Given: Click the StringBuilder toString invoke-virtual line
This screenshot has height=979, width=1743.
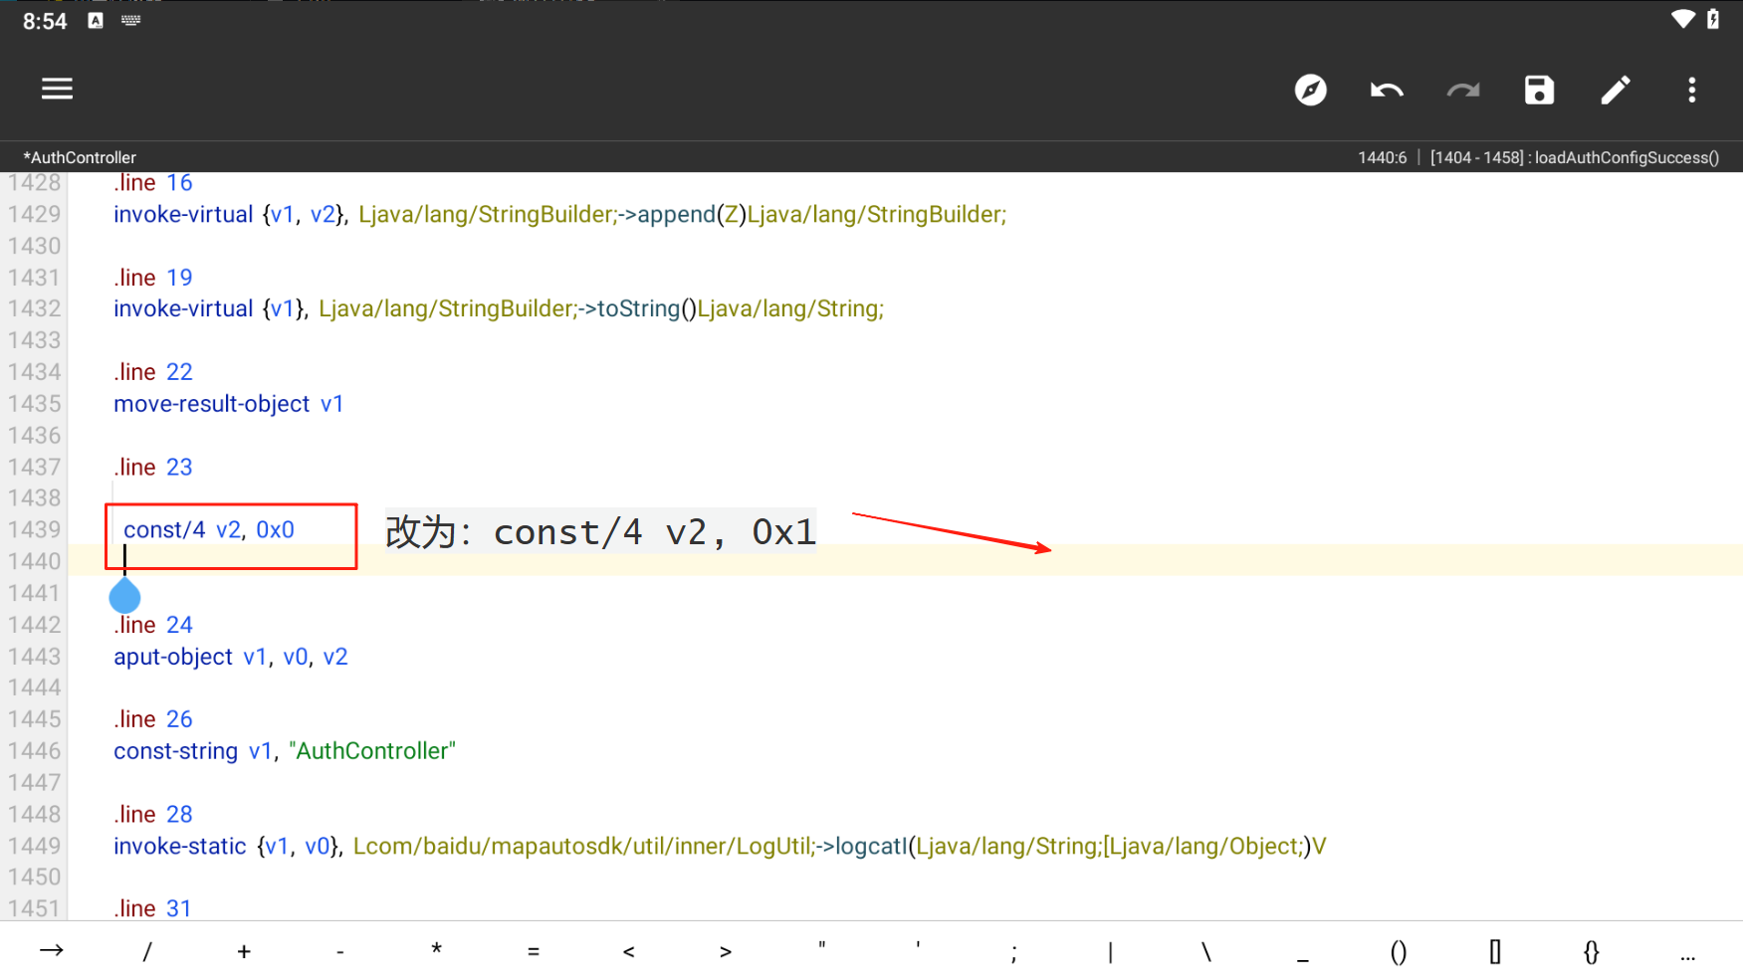Looking at the screenshot, I should tap(499, 309).
